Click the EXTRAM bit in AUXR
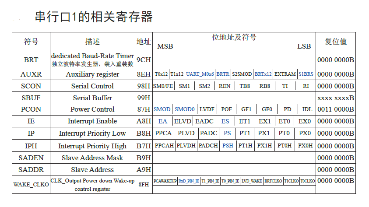 pos(285,74)
